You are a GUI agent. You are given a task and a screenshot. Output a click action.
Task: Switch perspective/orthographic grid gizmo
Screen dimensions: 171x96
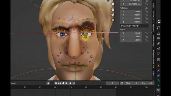pyautogui.click(x=113, y=20)
